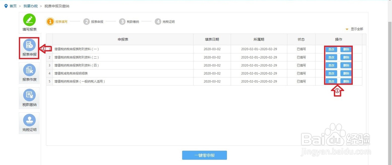Click 查改 for 附列资料（一）row

click(331, 49)
